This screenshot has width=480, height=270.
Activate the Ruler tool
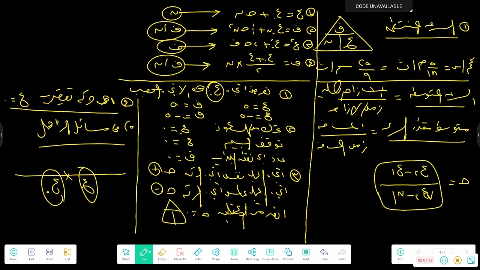point(198,254)
